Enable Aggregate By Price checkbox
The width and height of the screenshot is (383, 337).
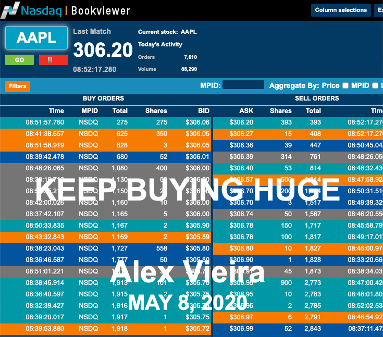point(345,85)
